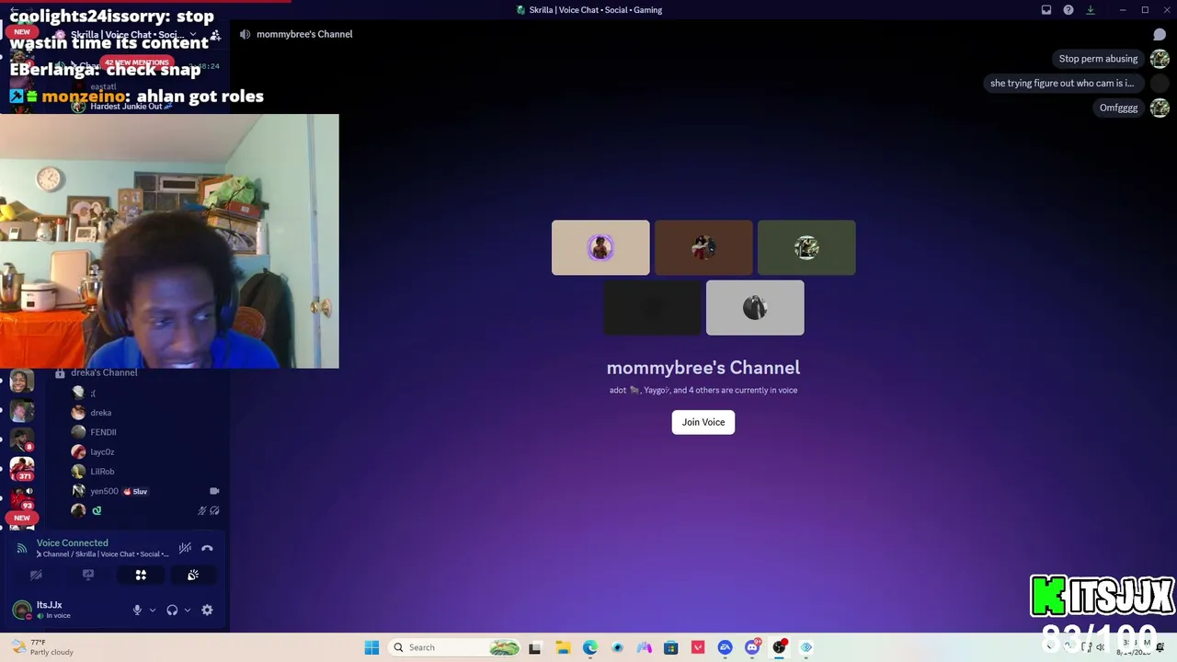Click the 'she trying figure out' message
The image size is (1177, 662).
click(x=1062, y=83)
